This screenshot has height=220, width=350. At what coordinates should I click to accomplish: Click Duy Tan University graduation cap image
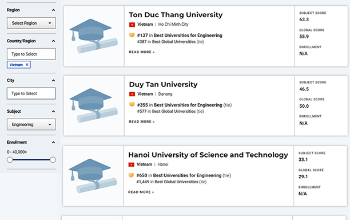tap(94, 105)
